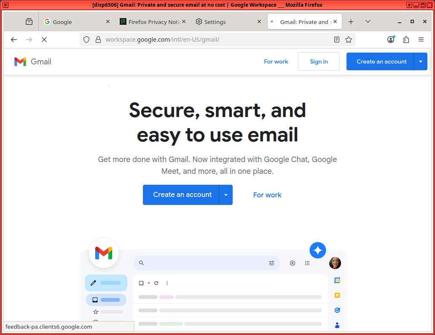This screenshot has width=435, height=335.
Task: Expand the header Create an account dropdown arrow
Action: [x=421, y=61]
